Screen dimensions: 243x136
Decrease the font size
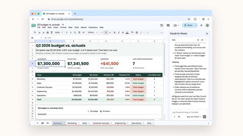point(102,33)
